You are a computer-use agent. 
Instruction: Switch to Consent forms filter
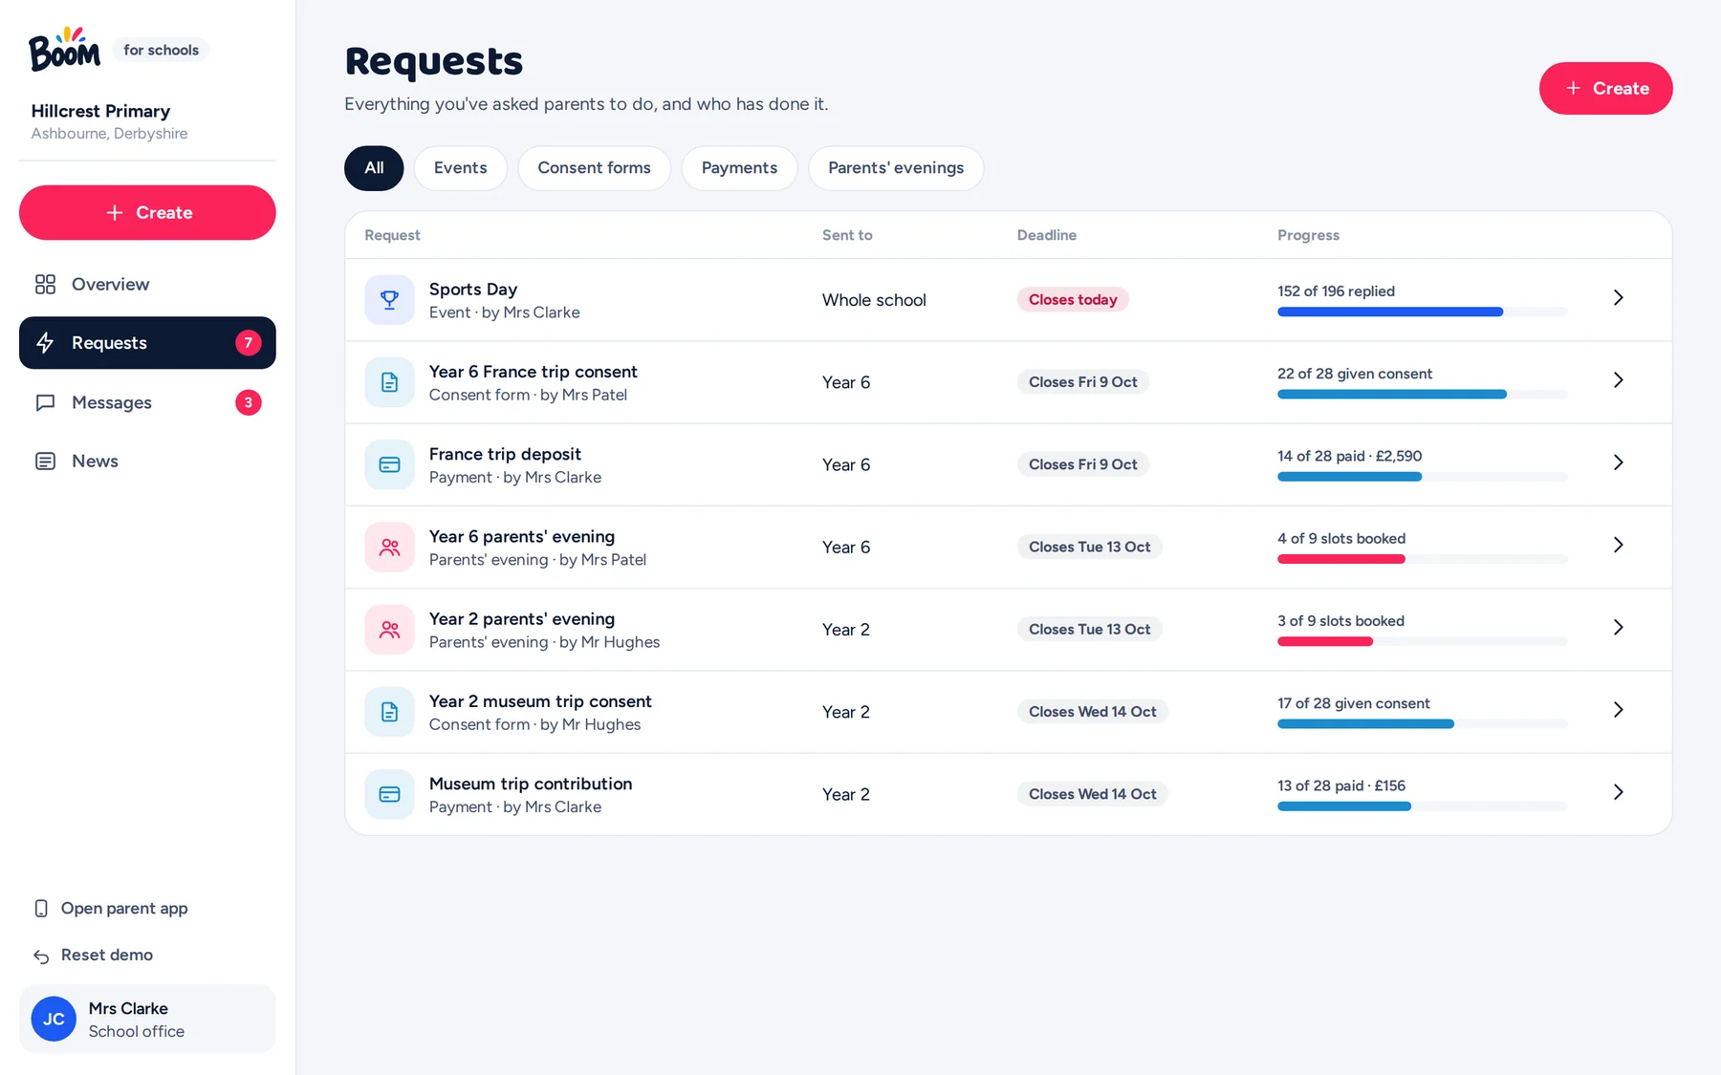(x=594, y=168)
